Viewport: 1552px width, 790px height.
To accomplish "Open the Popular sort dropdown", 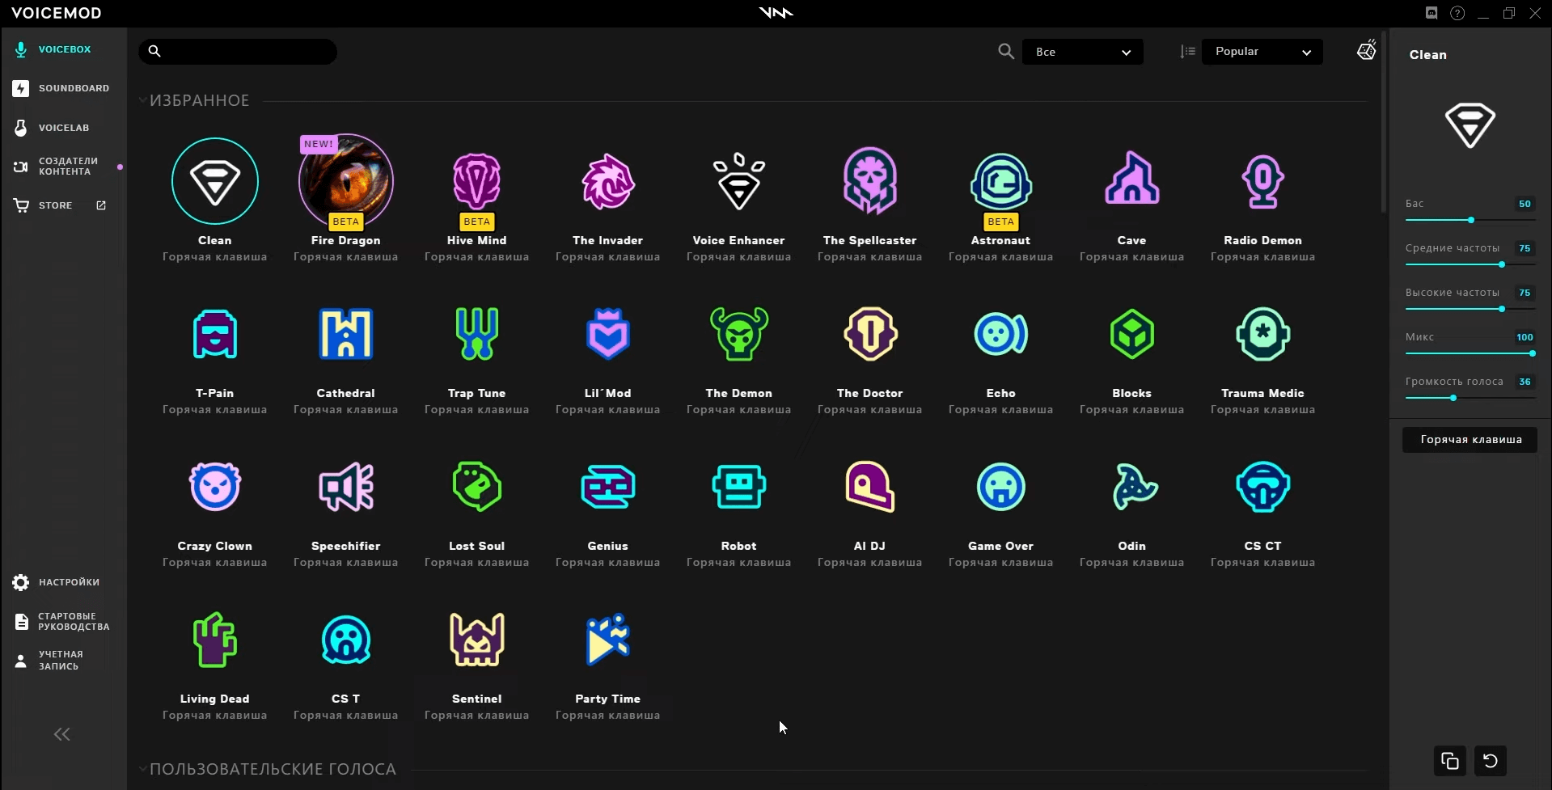I will (1262, 52).
